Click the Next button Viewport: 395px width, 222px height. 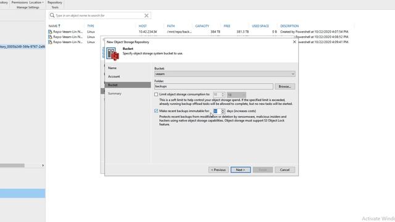pyautogui.click(x=241, y=170)
